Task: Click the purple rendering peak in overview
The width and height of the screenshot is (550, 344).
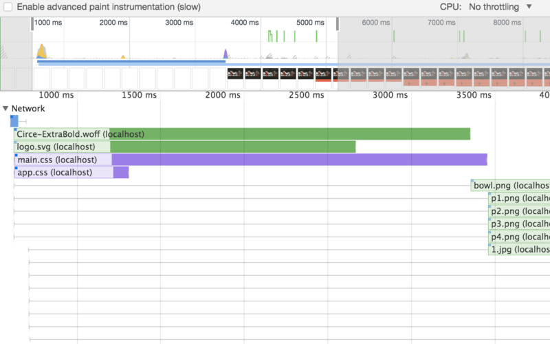Action: (225, 54)
